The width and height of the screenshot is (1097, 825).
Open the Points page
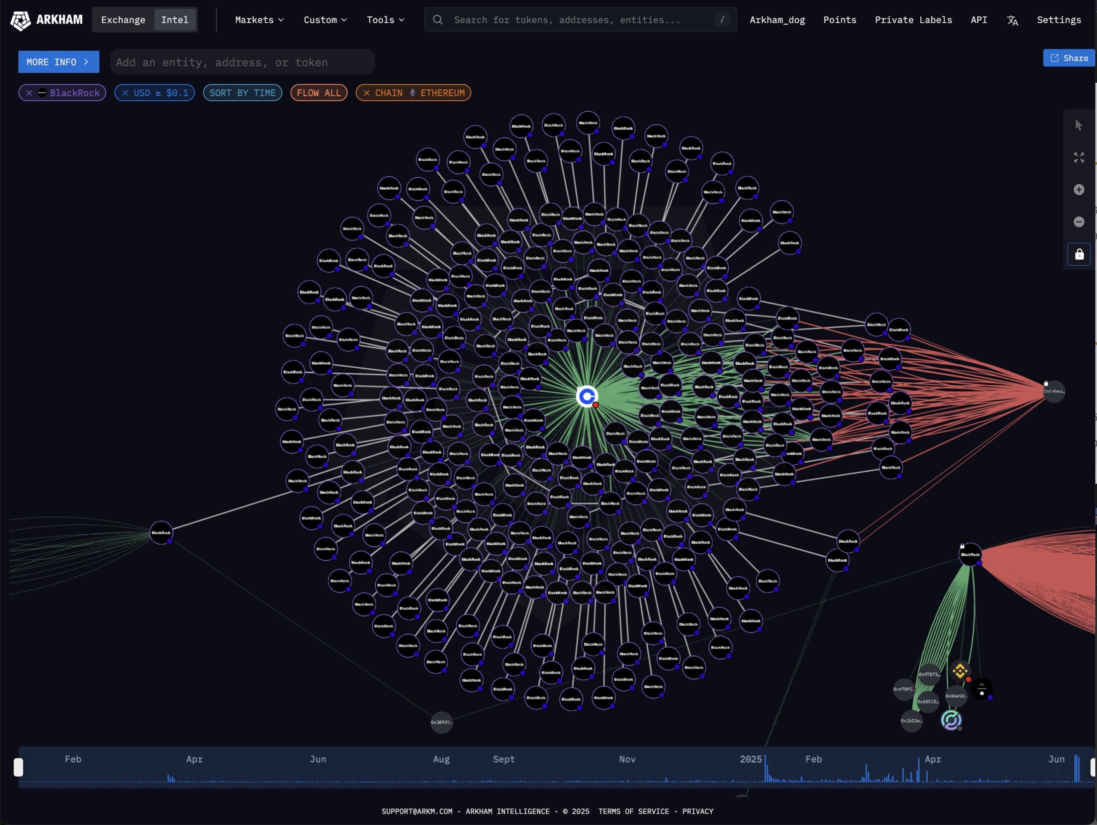839,20
